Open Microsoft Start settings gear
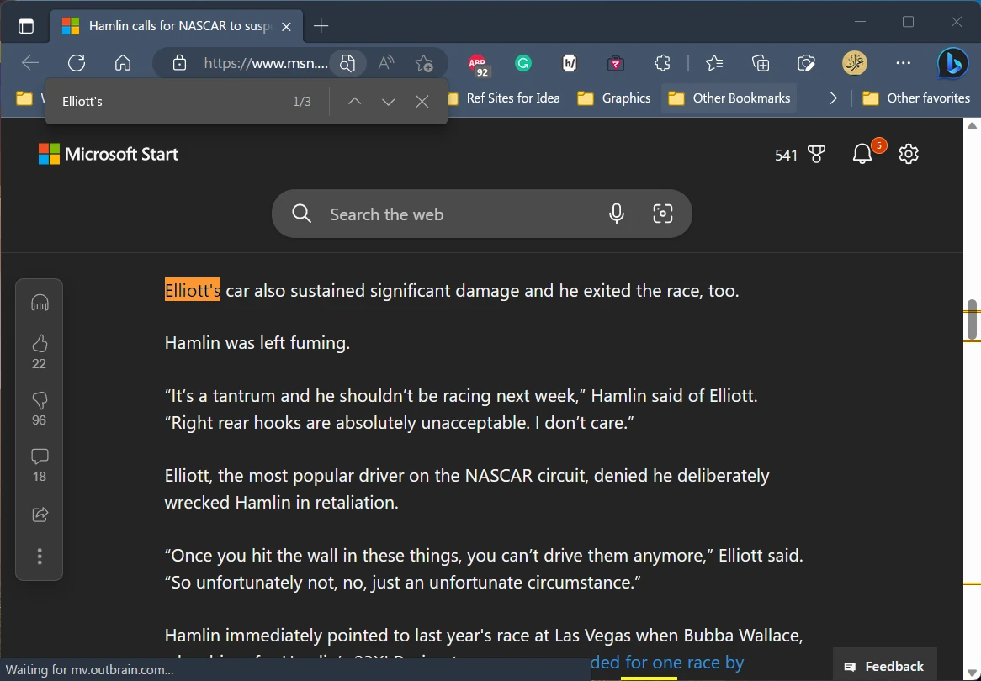 (x=908, y=154)
